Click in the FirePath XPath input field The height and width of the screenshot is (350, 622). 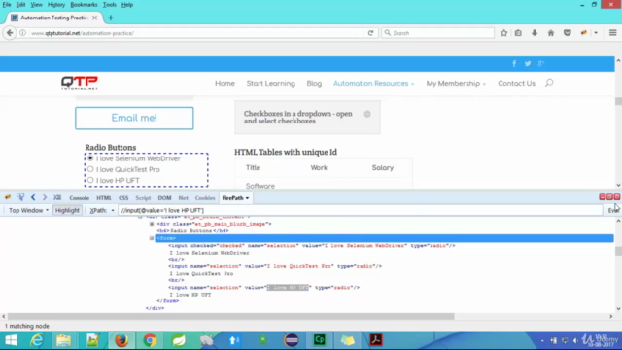[x=361, y=210]
